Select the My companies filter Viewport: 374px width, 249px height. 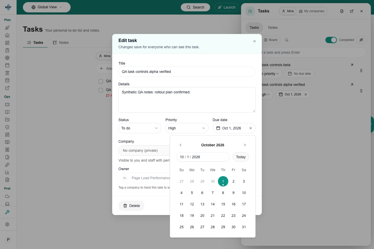pos(312,11)
